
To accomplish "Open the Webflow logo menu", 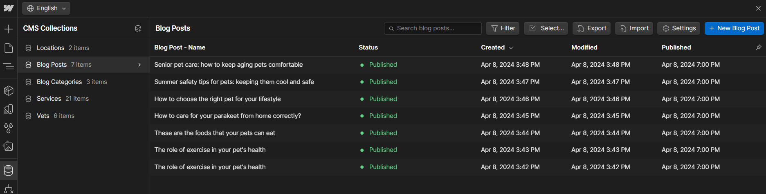I will (x=9, y=8).
